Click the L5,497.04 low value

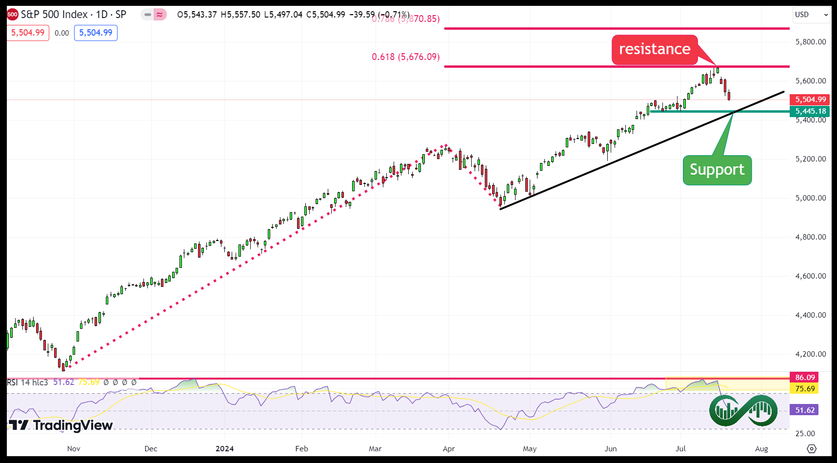pos(283,15)
